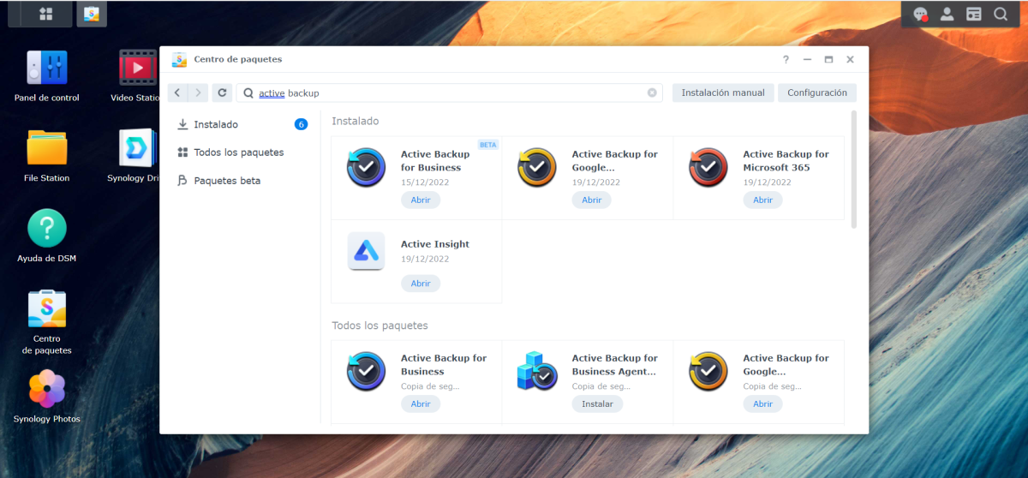1028x478 pixels.
Task: Clear the search field with the X icon
Action: (x=652, y=93)
